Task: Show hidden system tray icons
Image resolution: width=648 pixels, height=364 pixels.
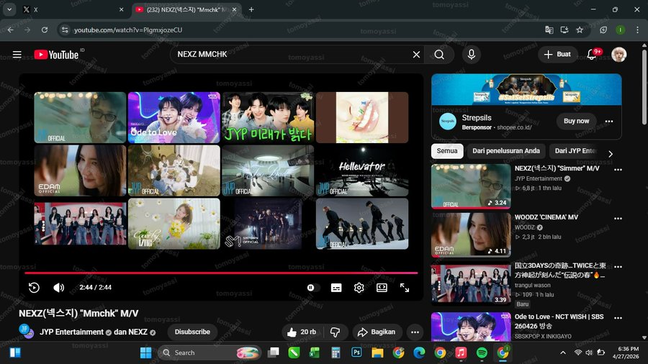Action: (563, 353)
